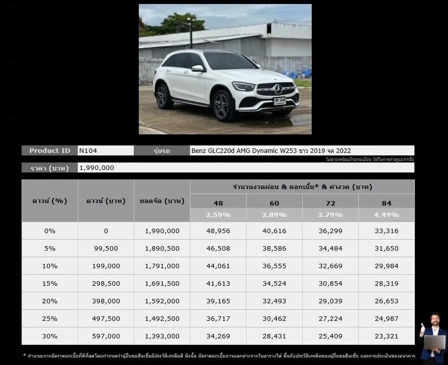This screenshot has width=448, height=365.
Task: Click the "2.89%" interest rate
Action: (274, 215)
